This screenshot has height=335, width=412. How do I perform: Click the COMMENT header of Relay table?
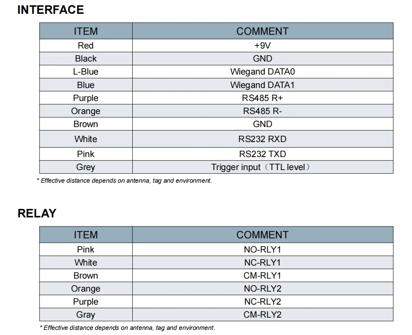(x=262, y=235)
